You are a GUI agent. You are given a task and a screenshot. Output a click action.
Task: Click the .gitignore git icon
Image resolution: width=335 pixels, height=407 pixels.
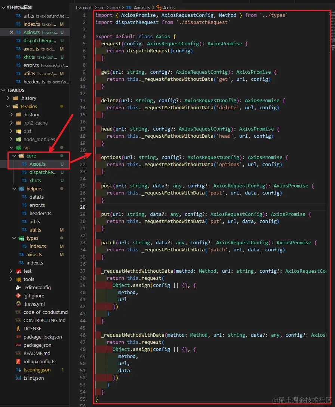click(x=18, y=296)
